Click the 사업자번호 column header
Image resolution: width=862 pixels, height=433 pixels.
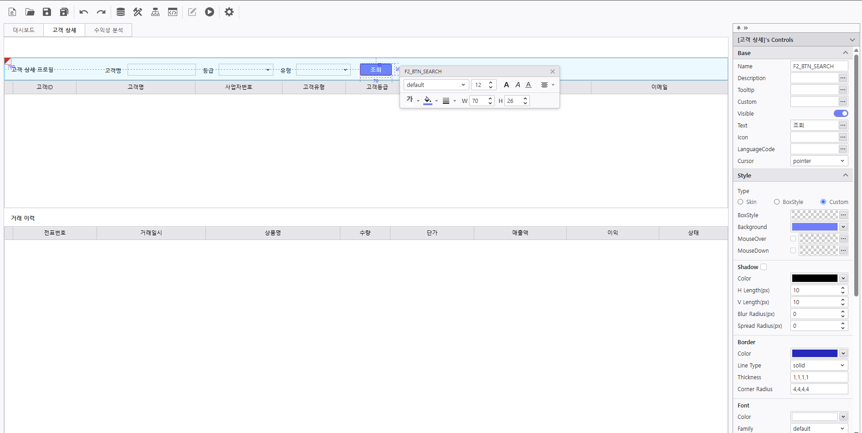click(x=239, y=87)
